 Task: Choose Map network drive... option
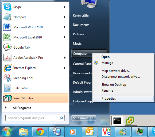(116, 71)
